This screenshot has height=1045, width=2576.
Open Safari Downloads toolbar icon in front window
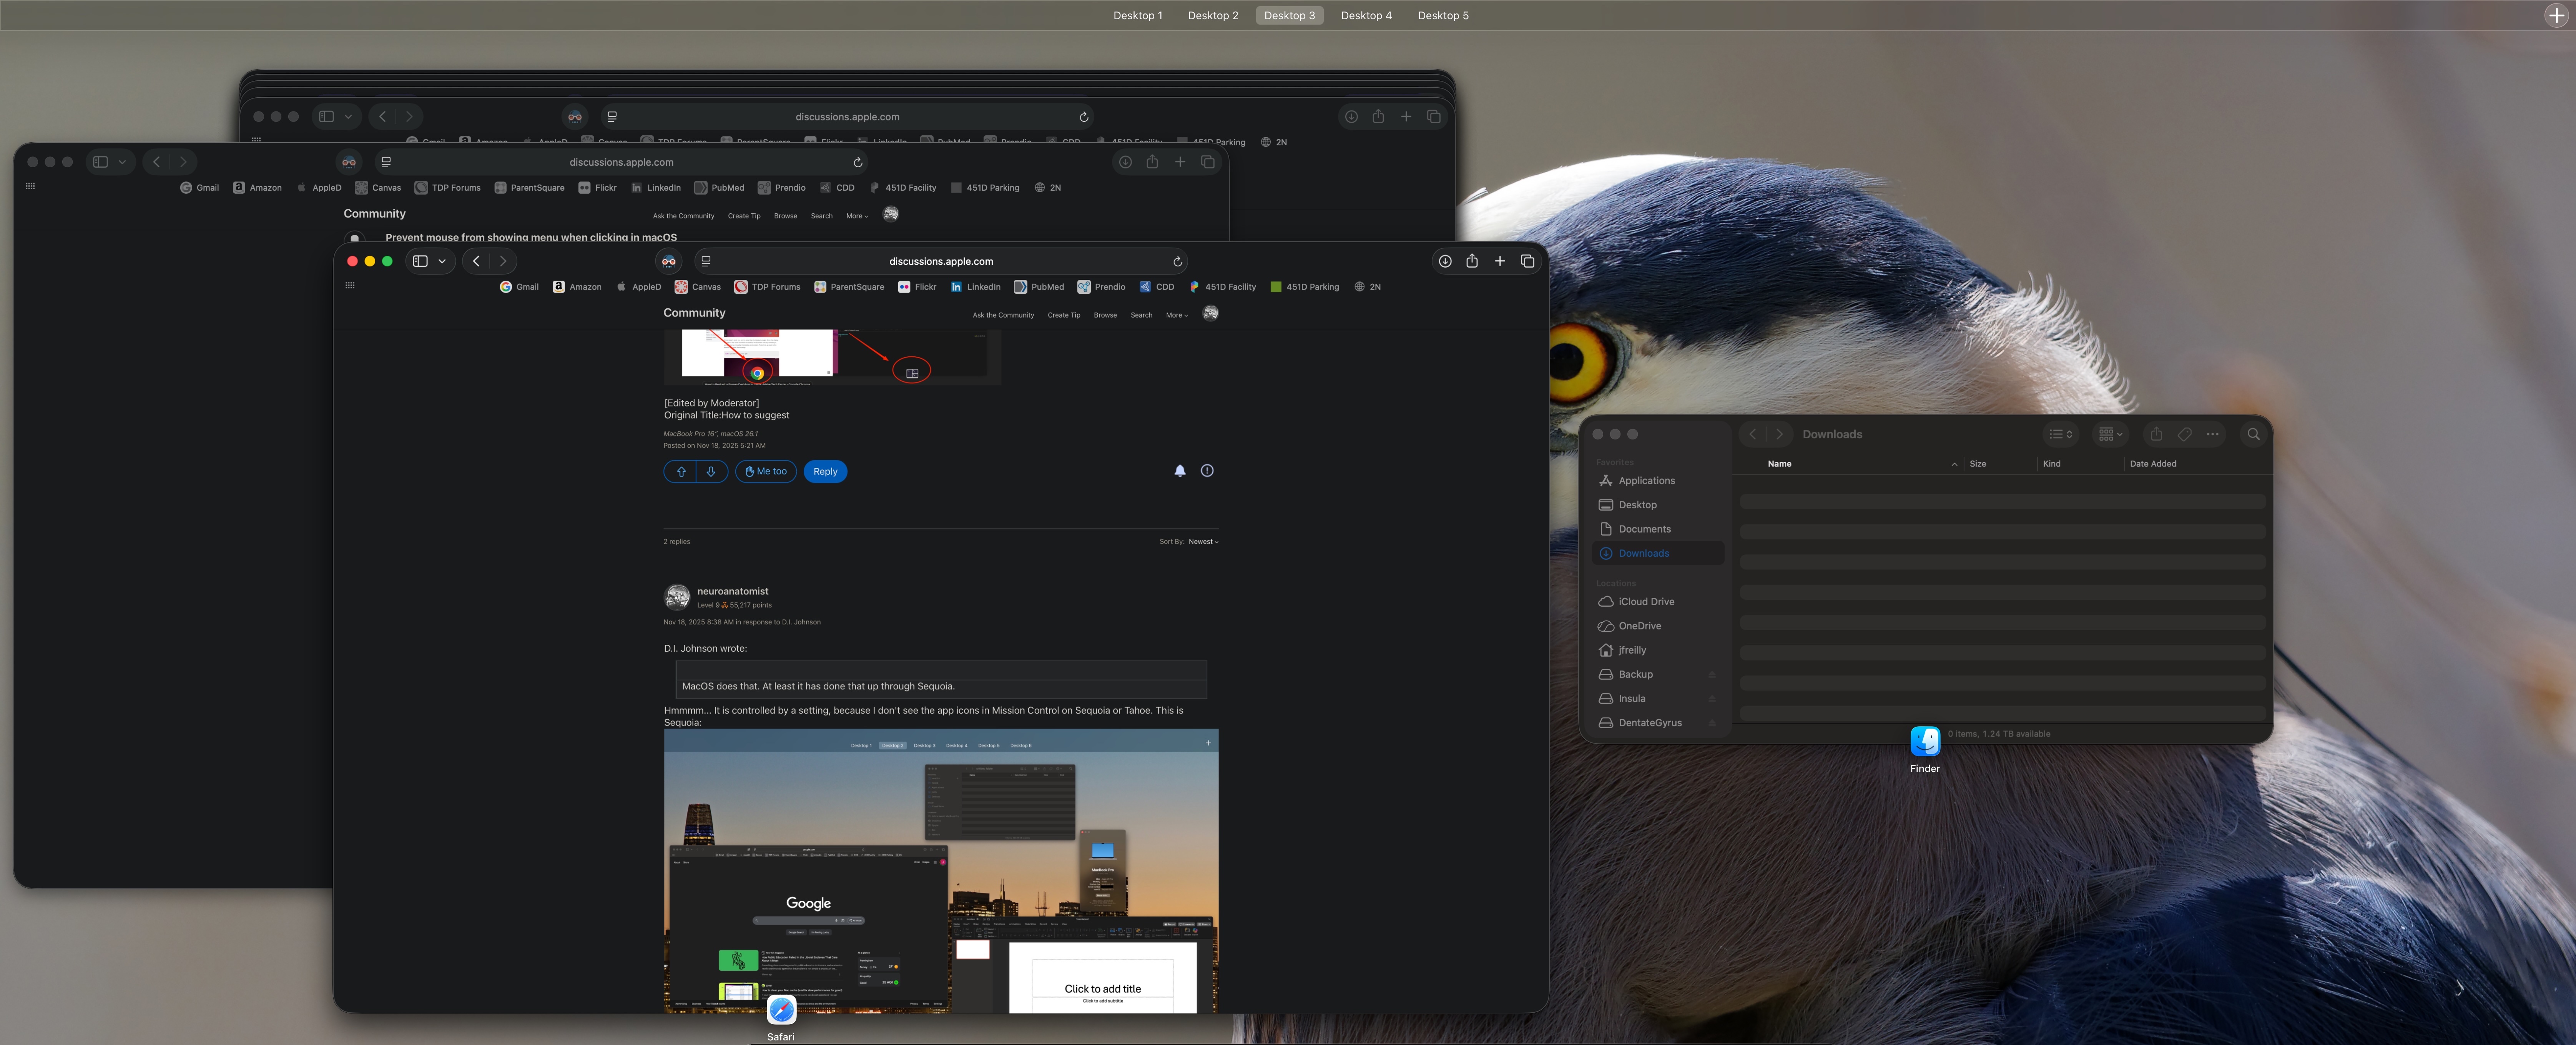1444,261
